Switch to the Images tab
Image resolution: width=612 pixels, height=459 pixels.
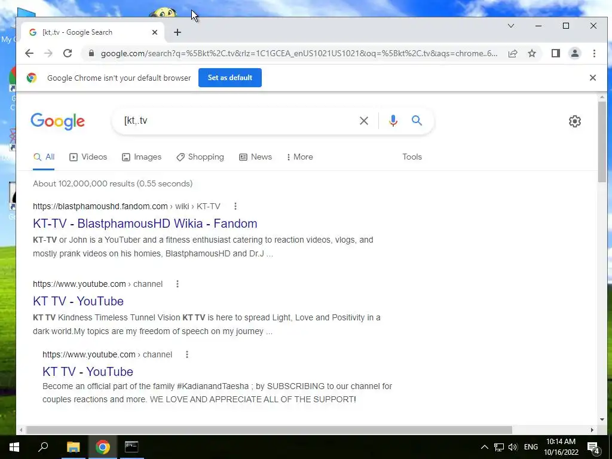[x=142, y=157]
